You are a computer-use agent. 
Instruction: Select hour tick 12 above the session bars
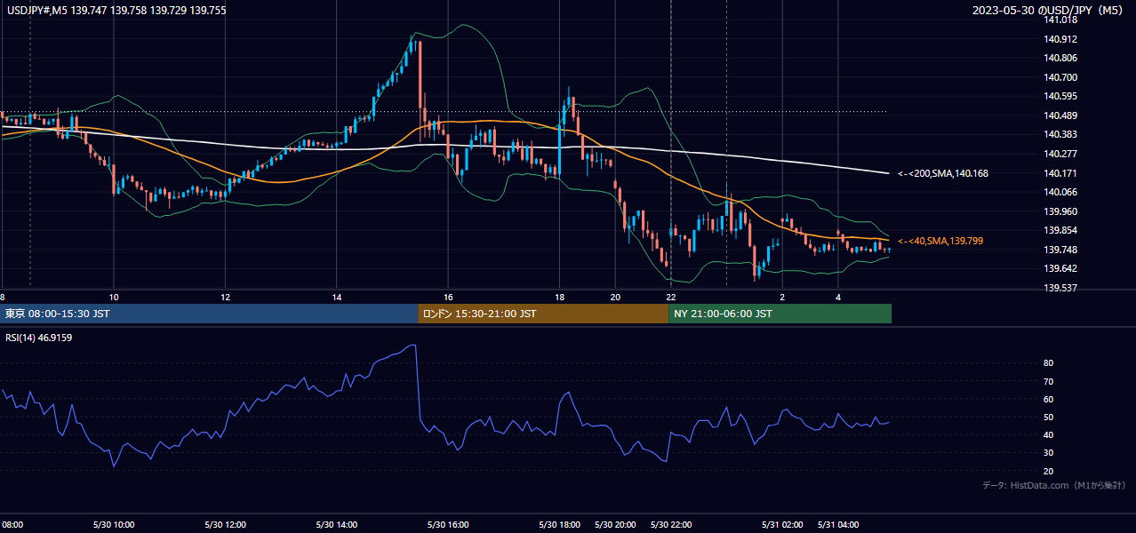tap(225, 297)
